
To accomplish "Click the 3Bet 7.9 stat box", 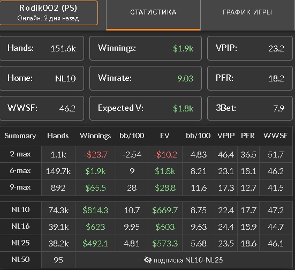I will (x=250, y=108).
